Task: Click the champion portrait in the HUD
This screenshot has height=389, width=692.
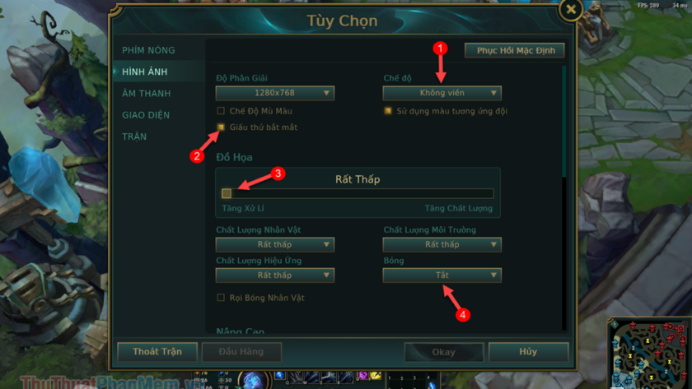Action: [254, 380]
